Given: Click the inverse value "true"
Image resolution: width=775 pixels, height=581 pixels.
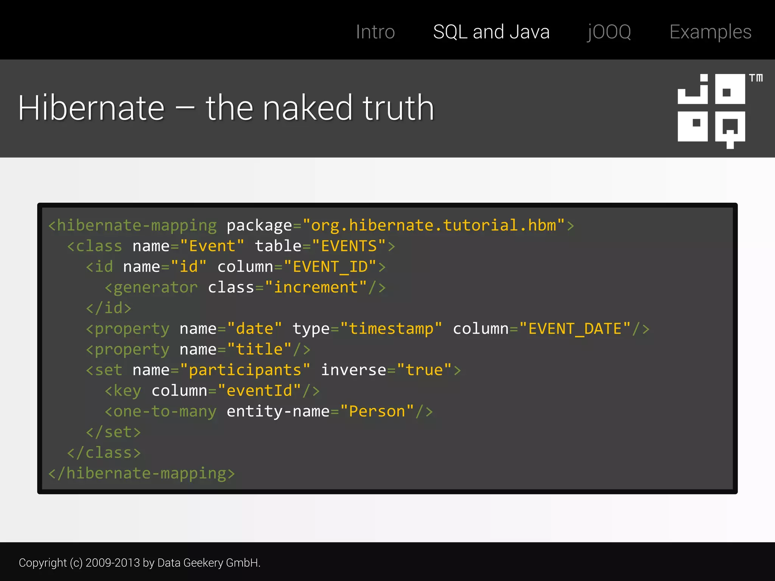Looking at the screenshot, I should pyautogui.click(x=424, y=370).
